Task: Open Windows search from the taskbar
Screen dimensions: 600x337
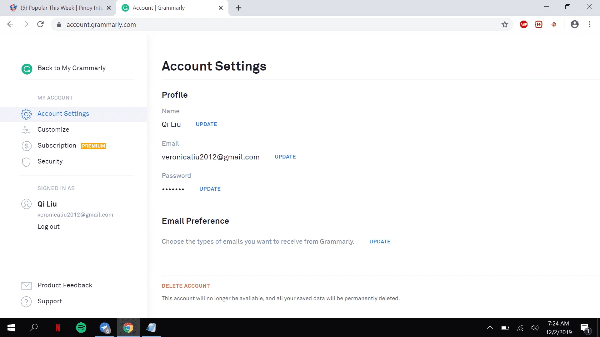Action: click(x=34, y=328)
